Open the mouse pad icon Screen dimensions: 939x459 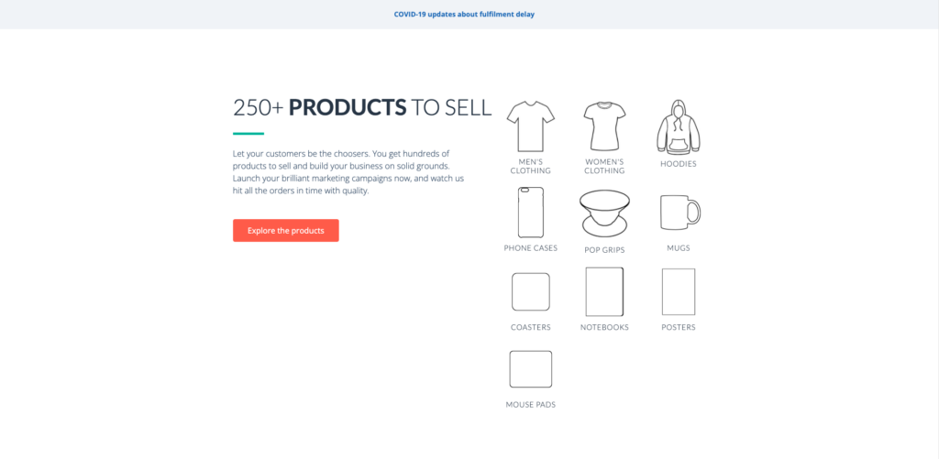[531, 369]
